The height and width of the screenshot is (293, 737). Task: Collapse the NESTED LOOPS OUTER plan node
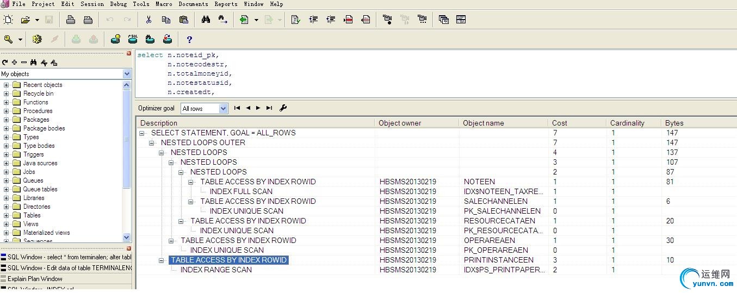pos(152,143)
